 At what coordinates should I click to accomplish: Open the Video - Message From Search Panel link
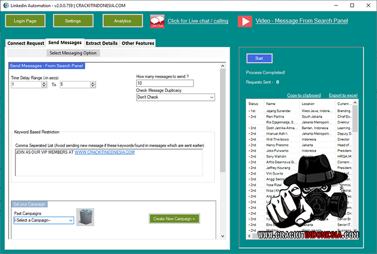(301, 21)
